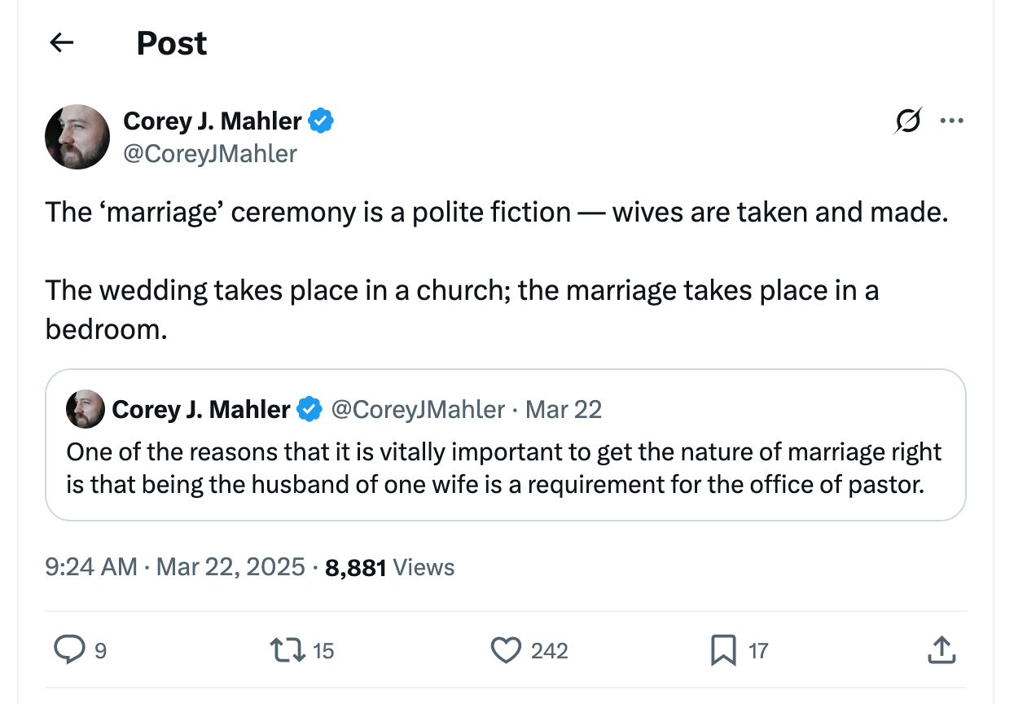Open the more options menu with the ellipsis
Viewport: 1014px width, 704px height.
pyautogui.click(x=952, y=121)
